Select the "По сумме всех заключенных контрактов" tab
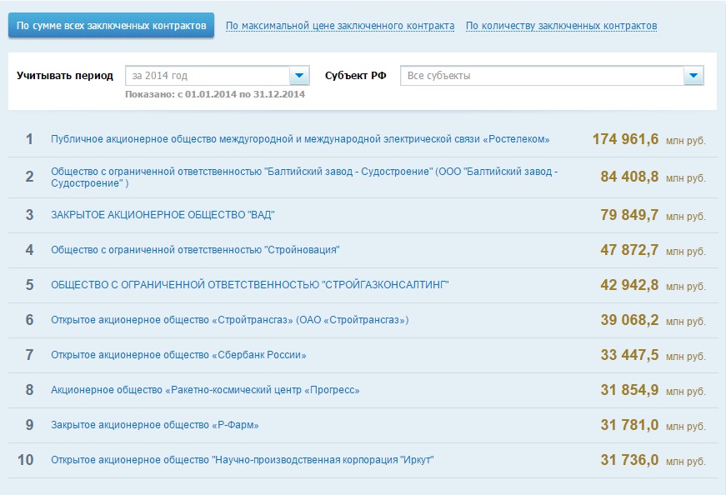726x495 pixels. (x=111, y=26)
